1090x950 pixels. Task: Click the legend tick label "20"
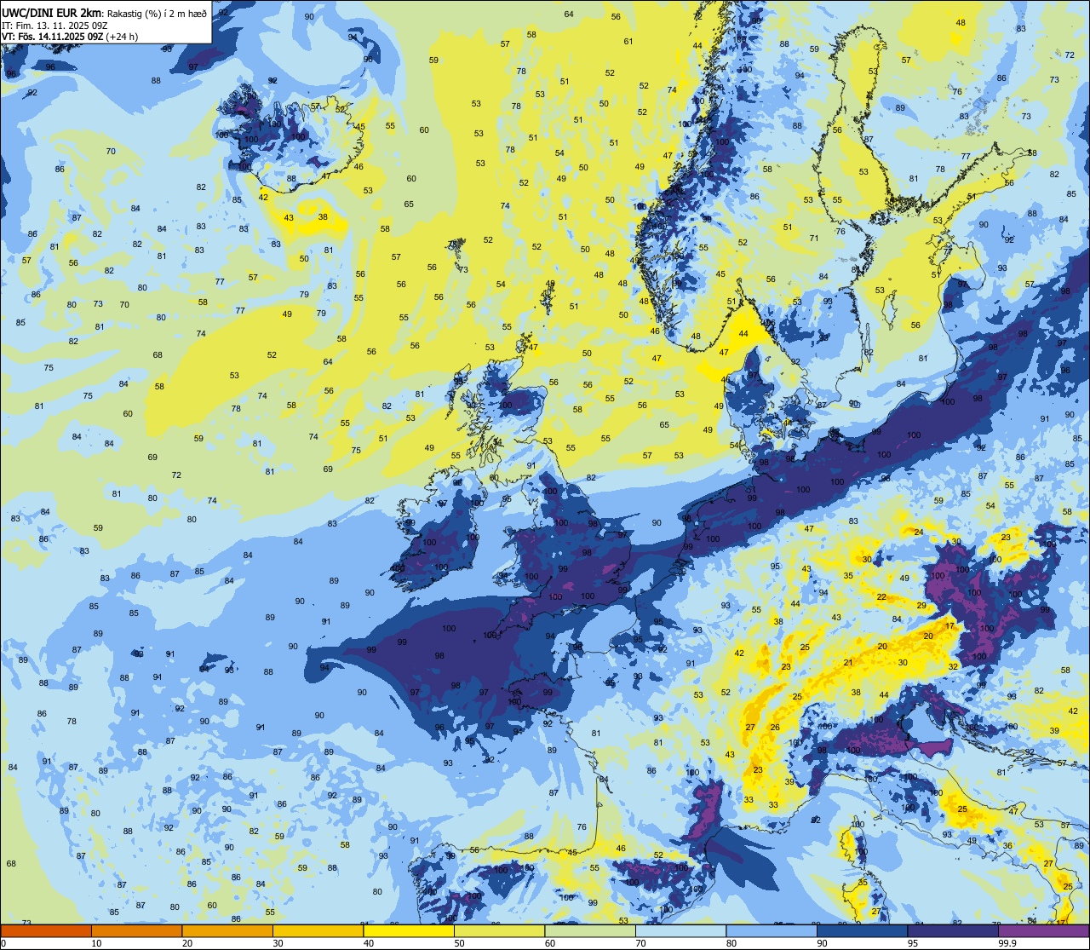[187, 943]
